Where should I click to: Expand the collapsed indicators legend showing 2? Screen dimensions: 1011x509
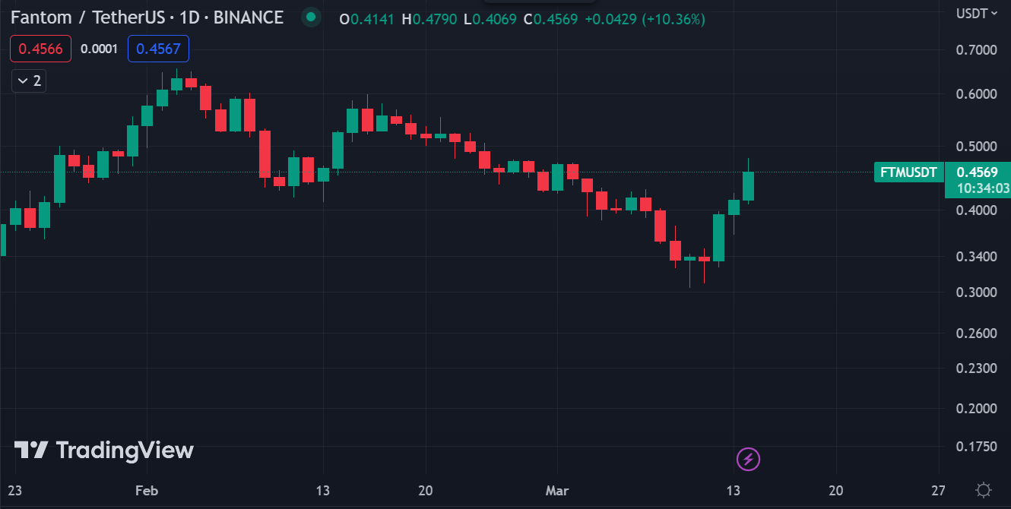point(29,81)
